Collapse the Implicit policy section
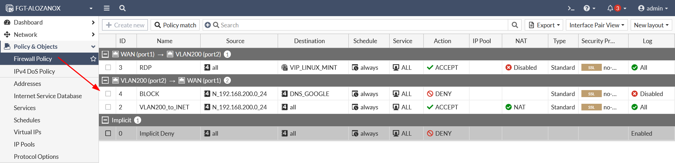Image resolution: width=675 pixels, height=163 pixels. point(105,120)
